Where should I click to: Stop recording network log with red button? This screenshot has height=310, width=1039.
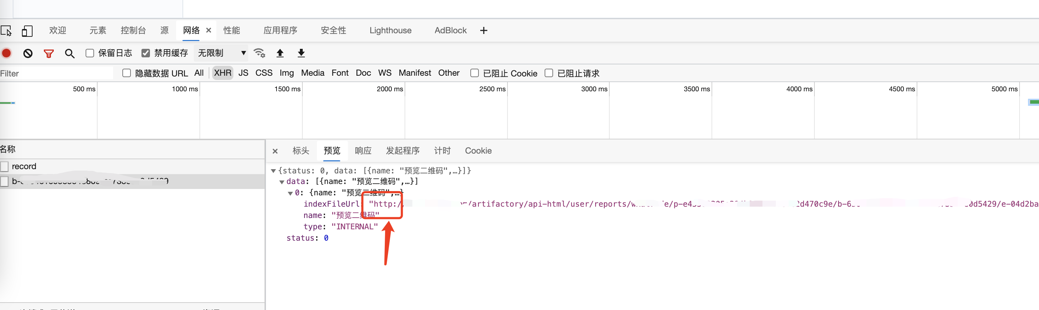[6, 53]
